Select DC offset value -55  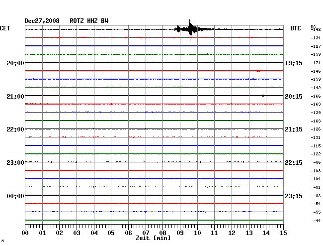tap(317, 212)
